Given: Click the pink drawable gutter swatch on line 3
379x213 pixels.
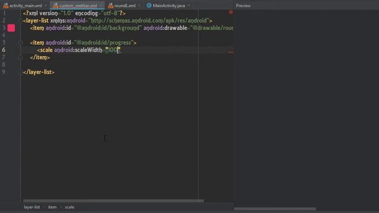Looking at the screenshot, I should [11, 28].
